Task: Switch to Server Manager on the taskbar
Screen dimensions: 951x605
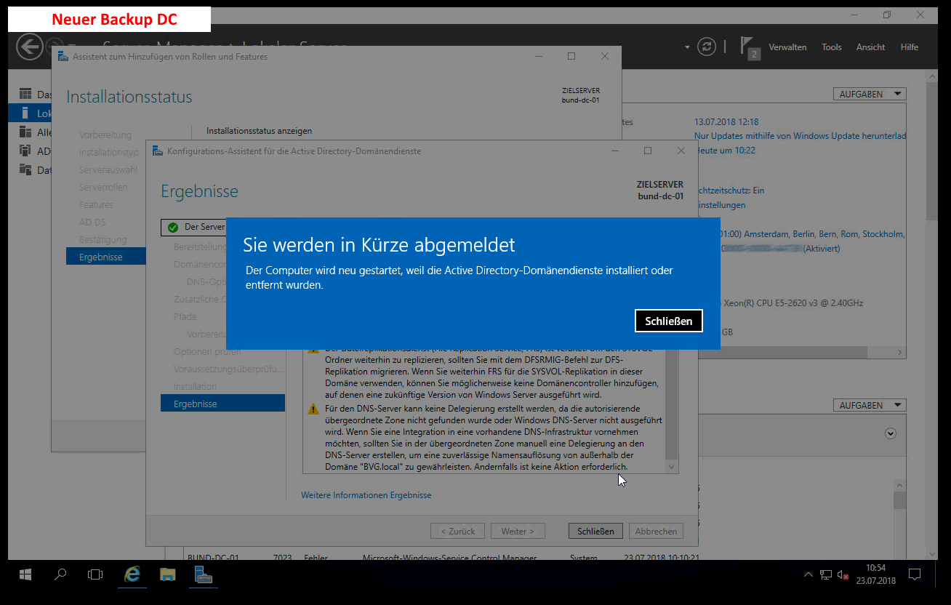Action: click(x=203, y=574)
